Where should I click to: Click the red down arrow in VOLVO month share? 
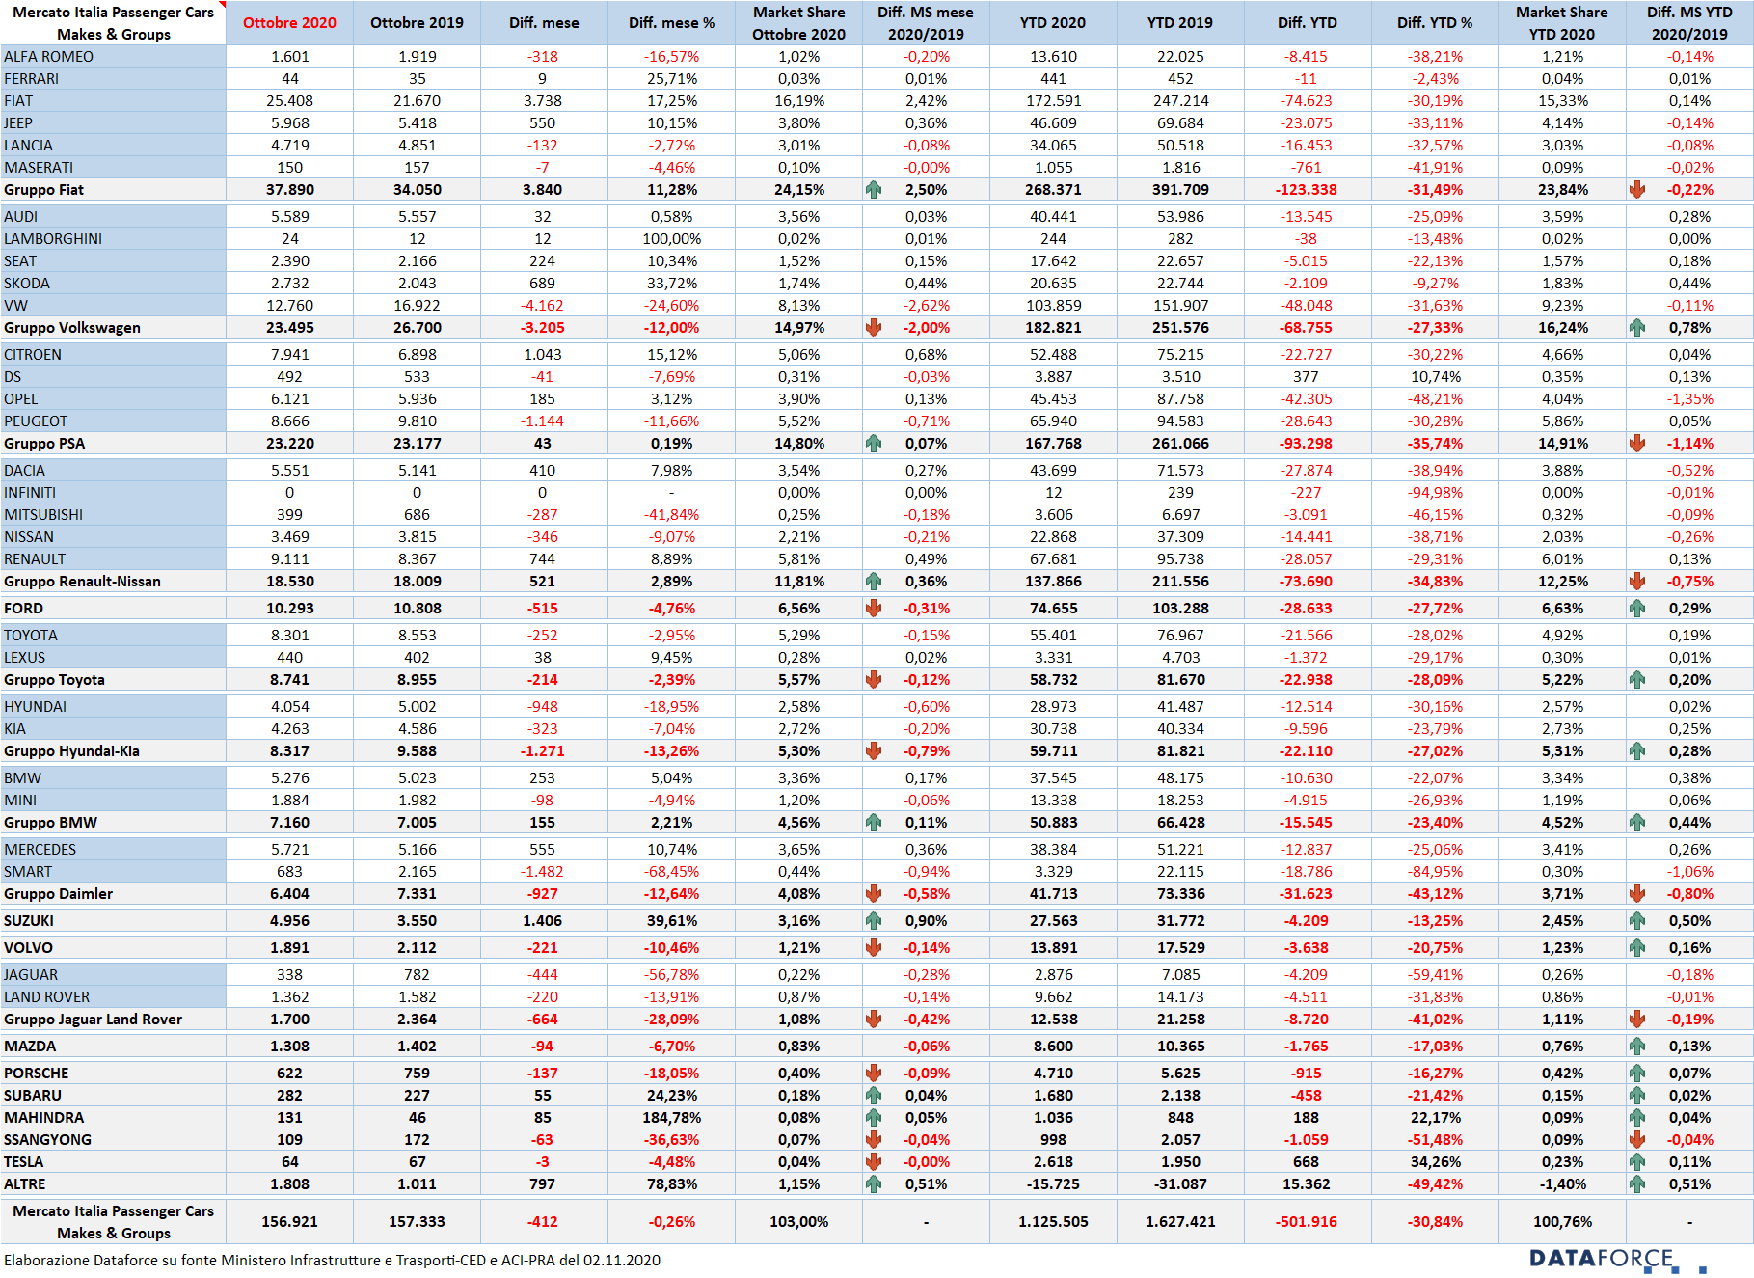[x=874, y=948]
